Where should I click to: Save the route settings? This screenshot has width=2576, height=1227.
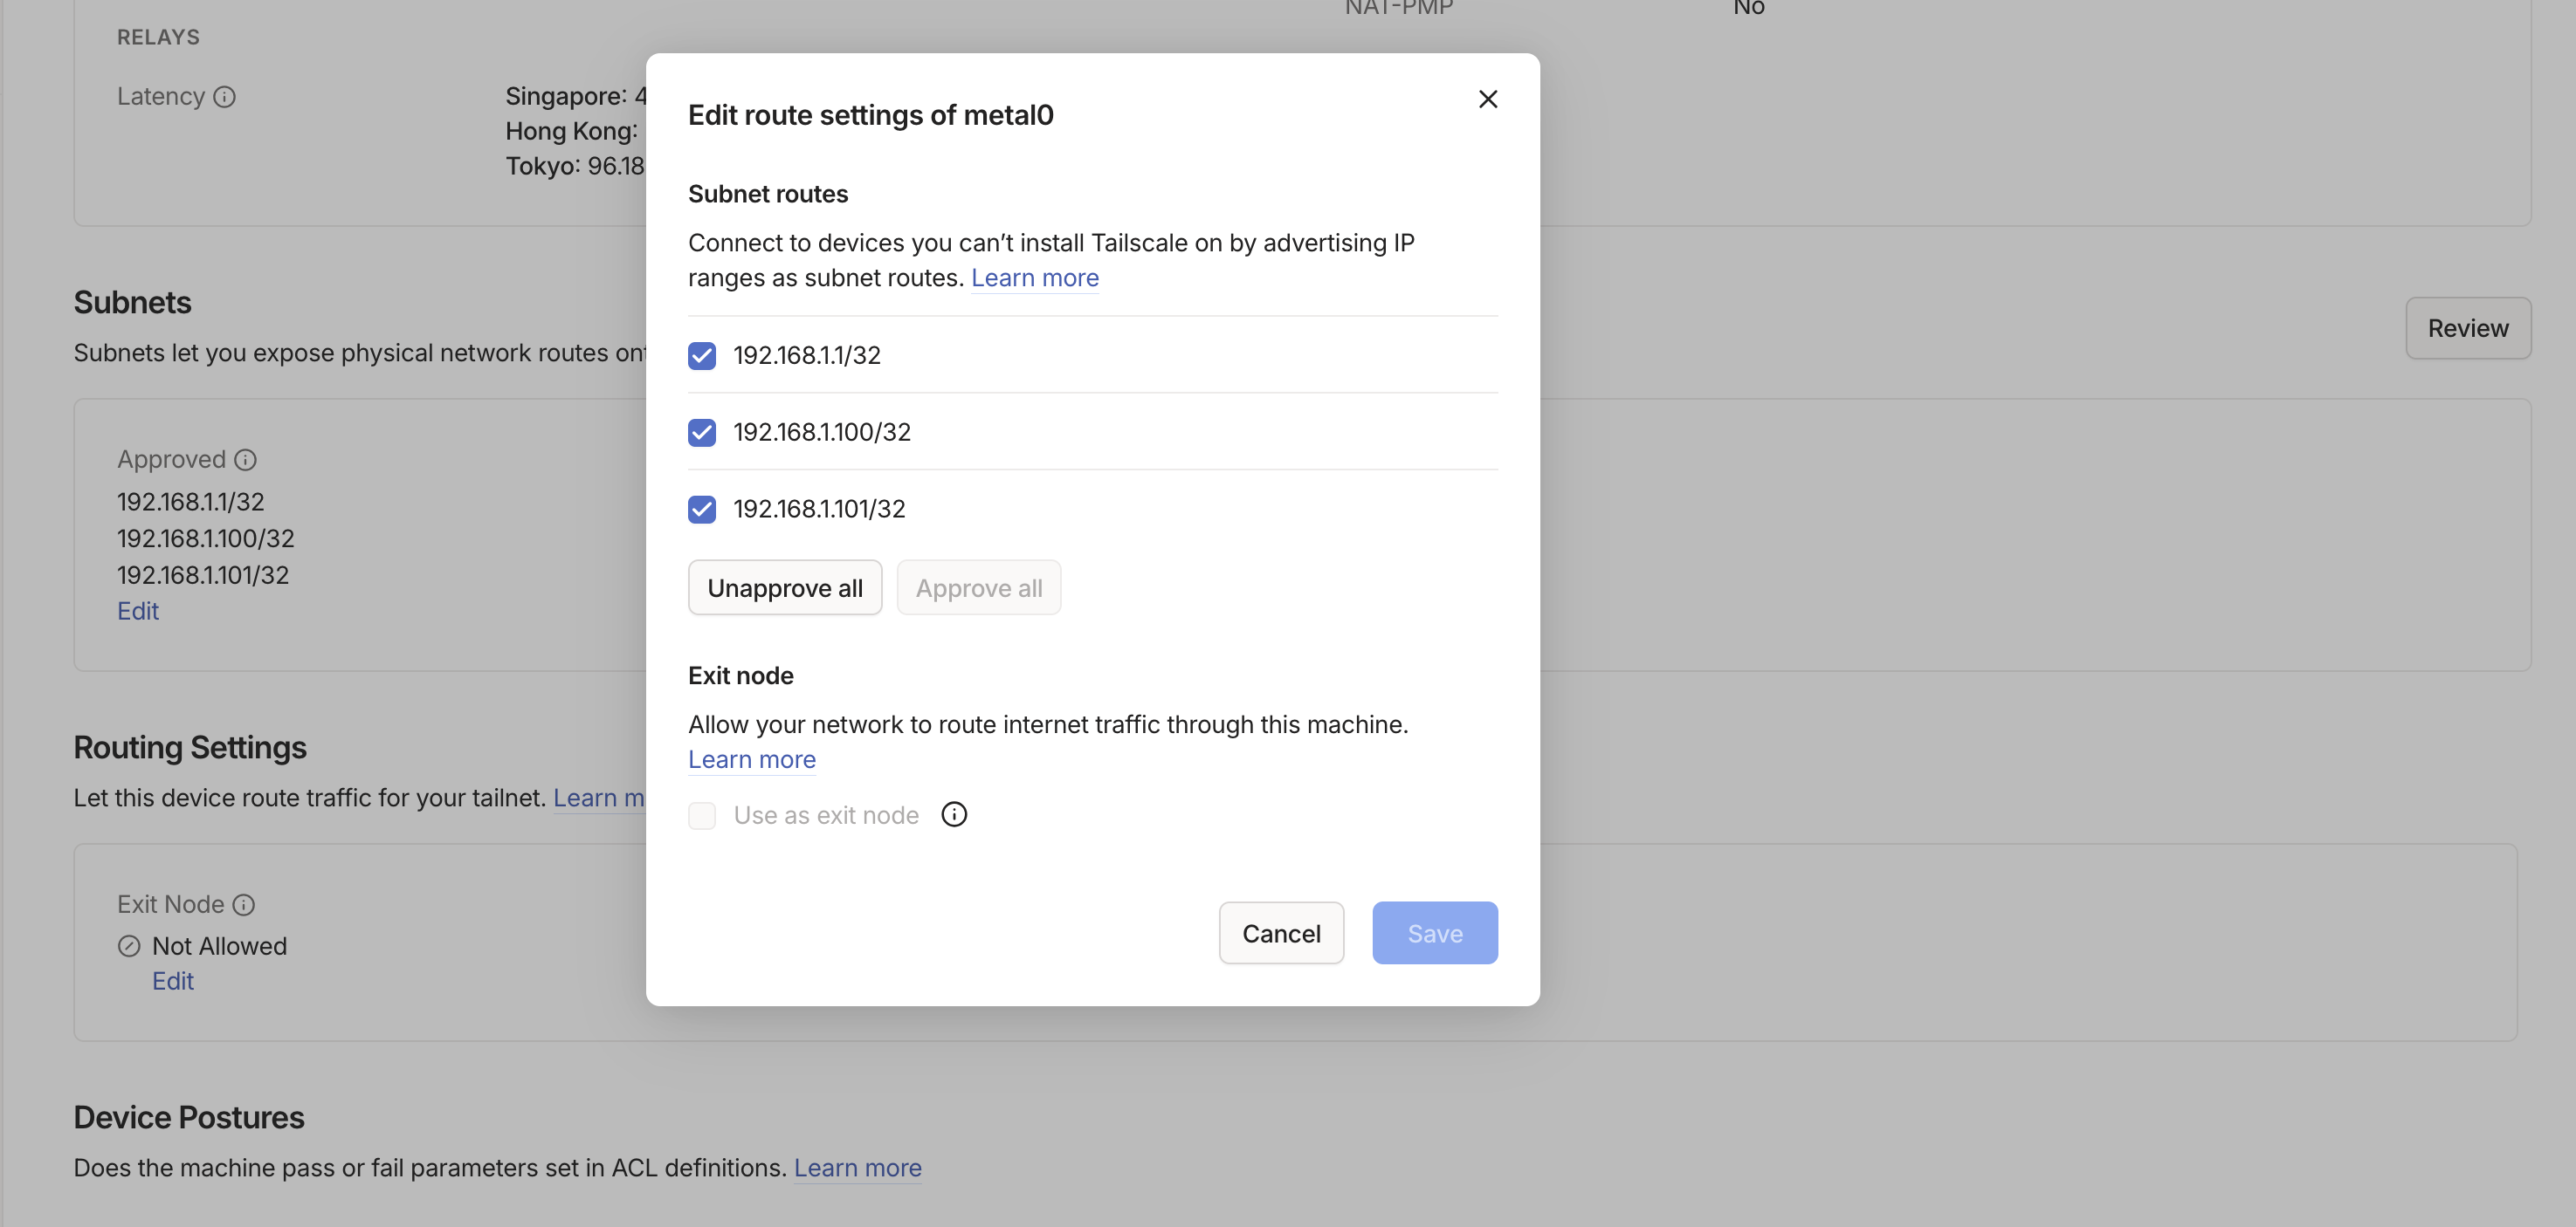click(x=1435, y=933)
